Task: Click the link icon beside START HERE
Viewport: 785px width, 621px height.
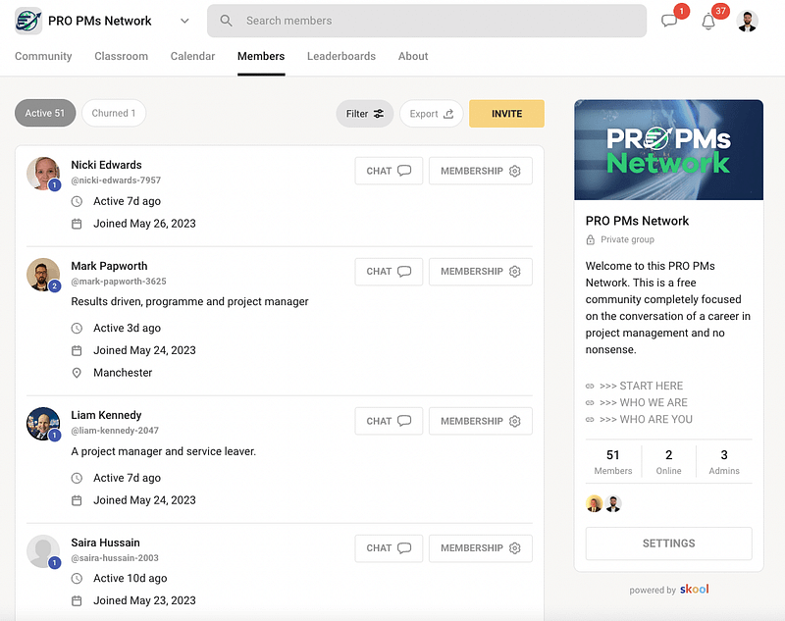Action: point(590,387)
